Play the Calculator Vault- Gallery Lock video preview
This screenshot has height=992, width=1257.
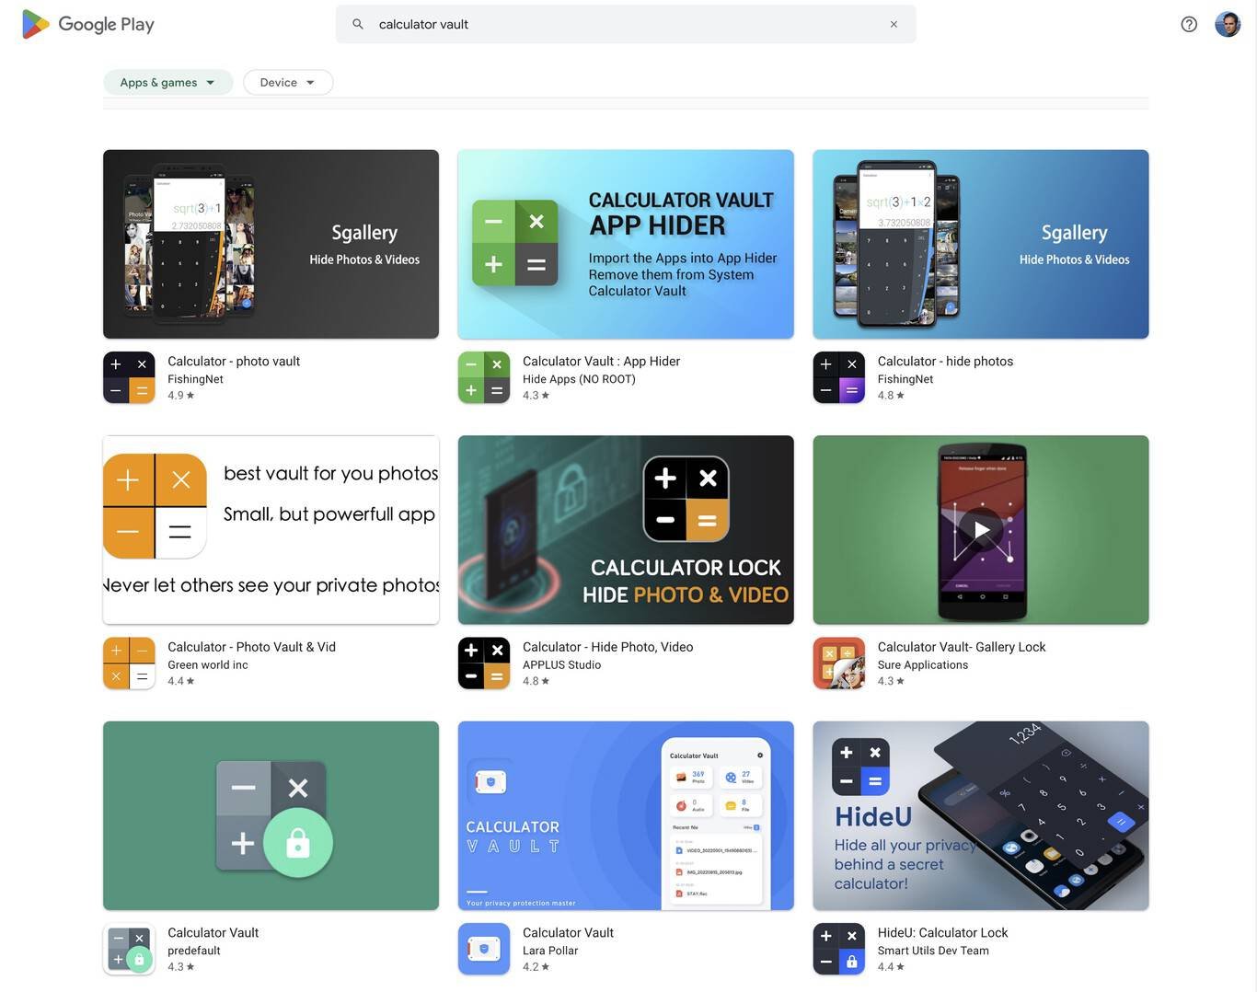[x=981, y=530]
